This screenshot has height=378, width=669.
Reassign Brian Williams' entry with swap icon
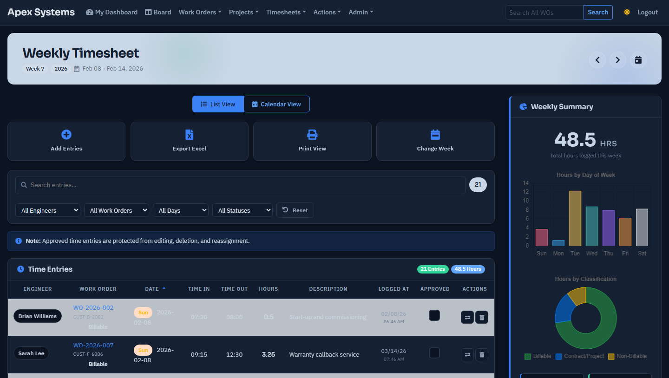(x=467, y=318)
